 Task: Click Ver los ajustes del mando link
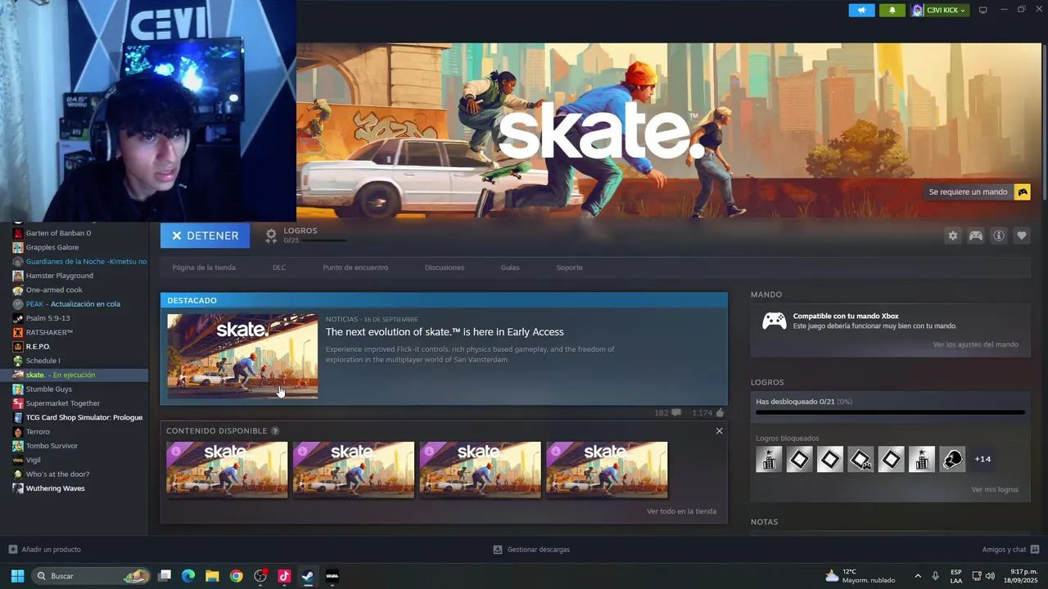point(976,344)
